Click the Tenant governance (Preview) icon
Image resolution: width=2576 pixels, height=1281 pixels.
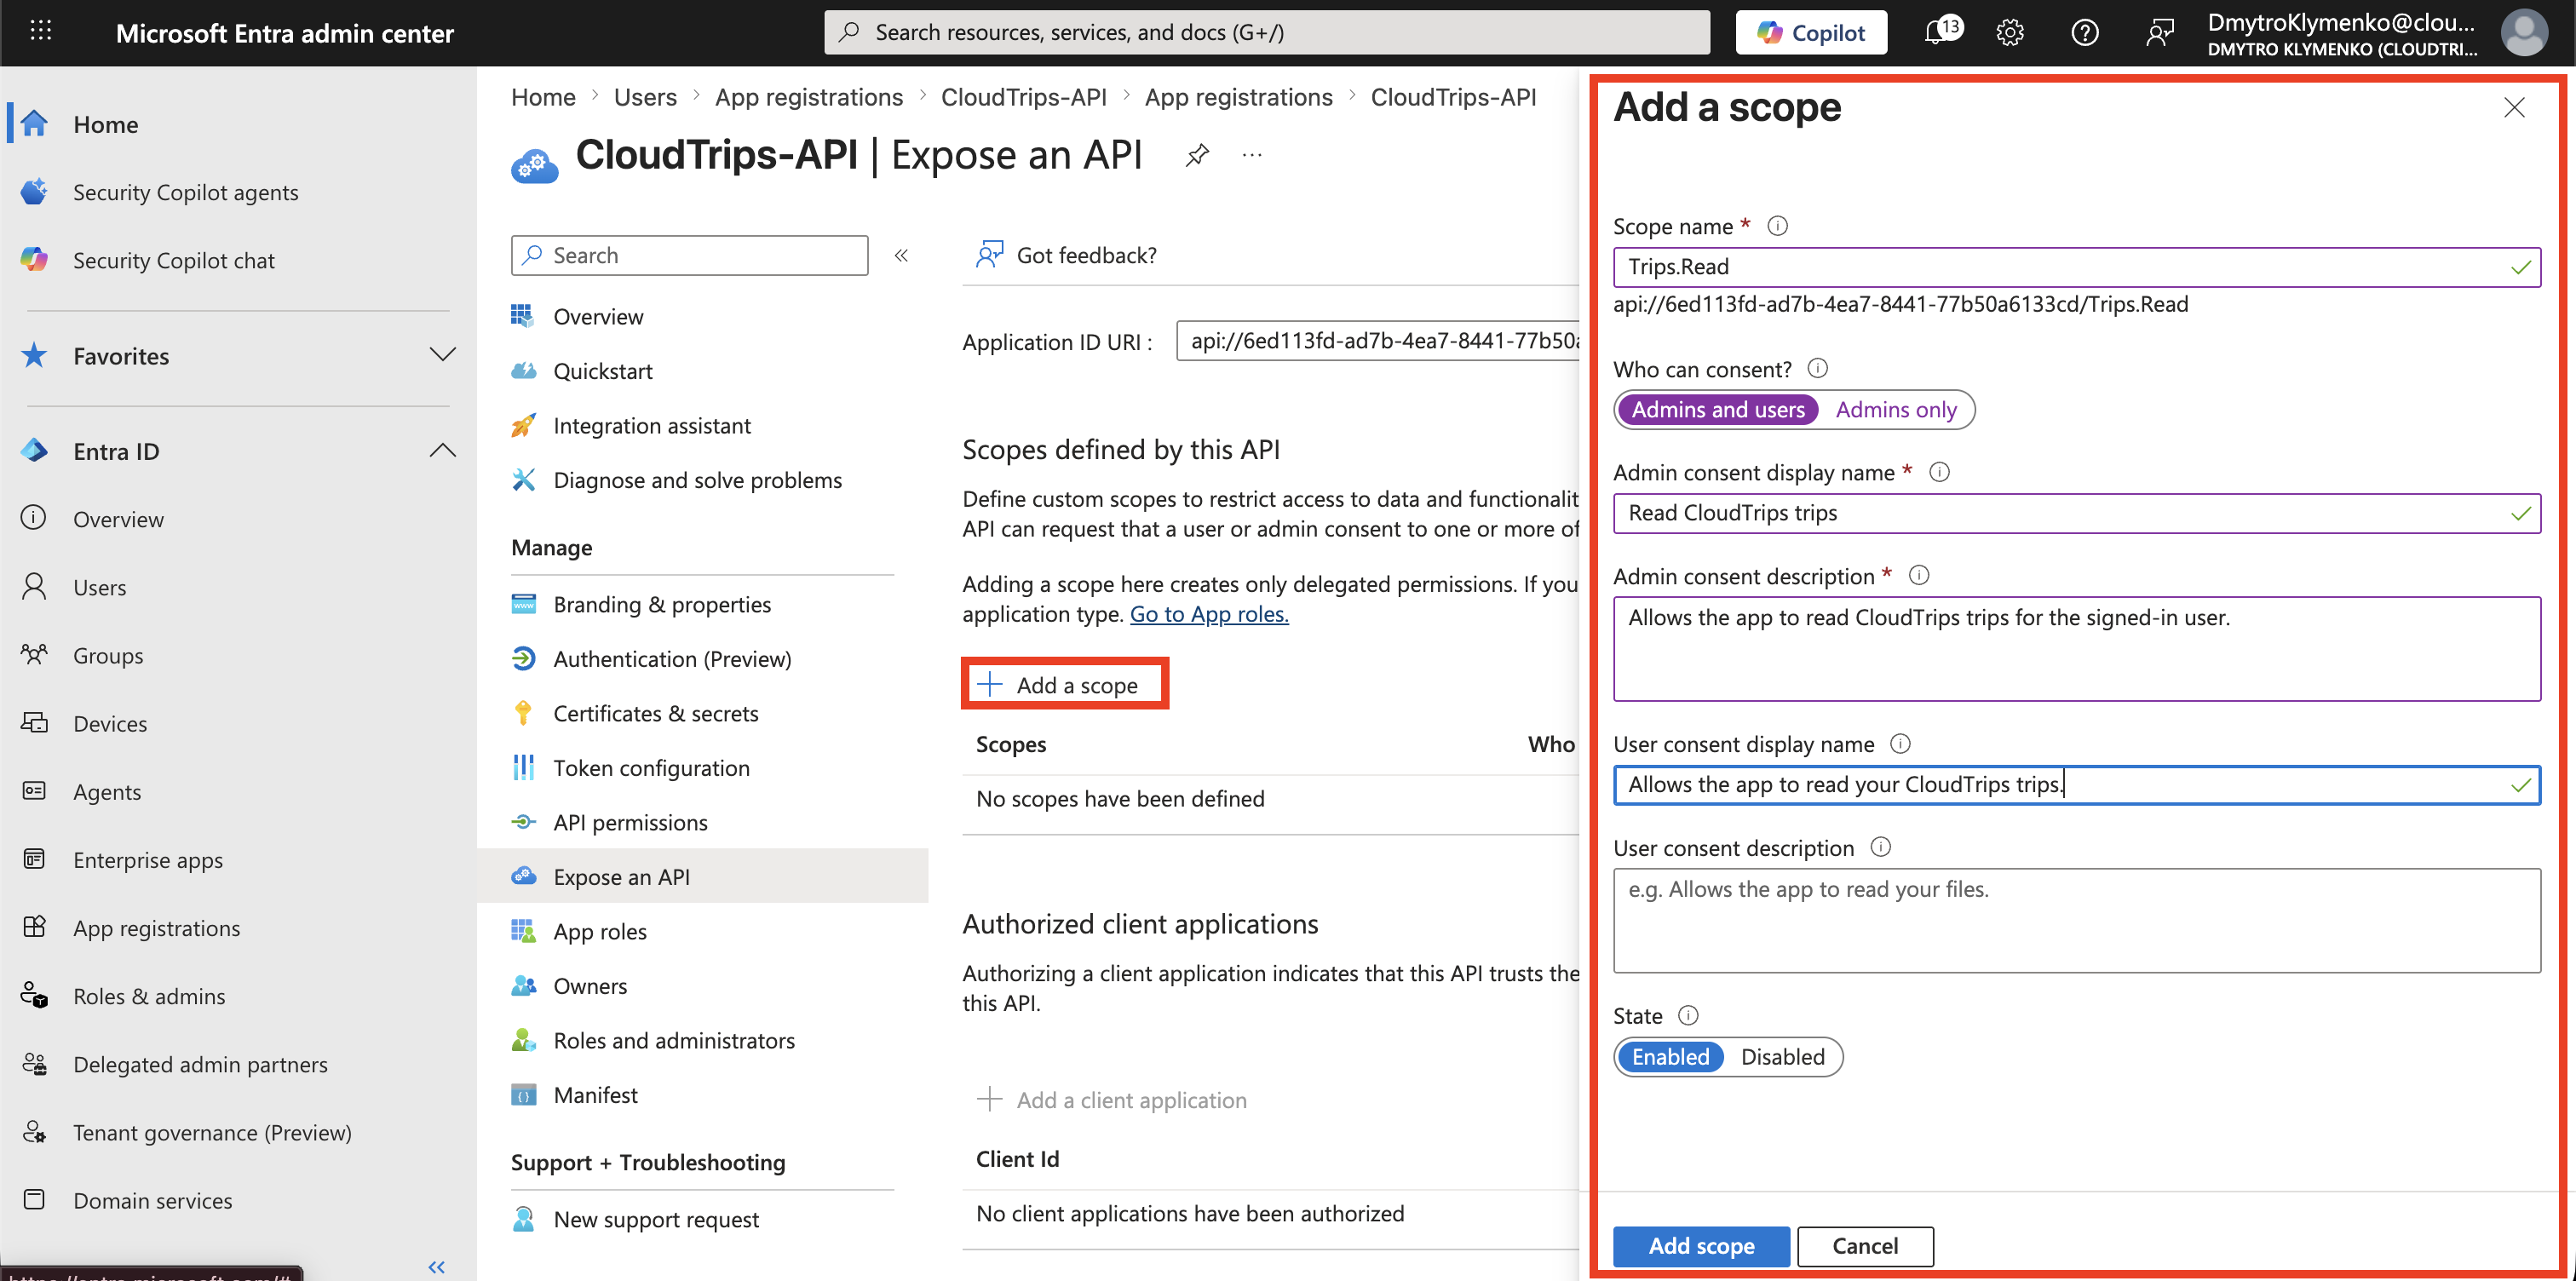pos(34,1131)
